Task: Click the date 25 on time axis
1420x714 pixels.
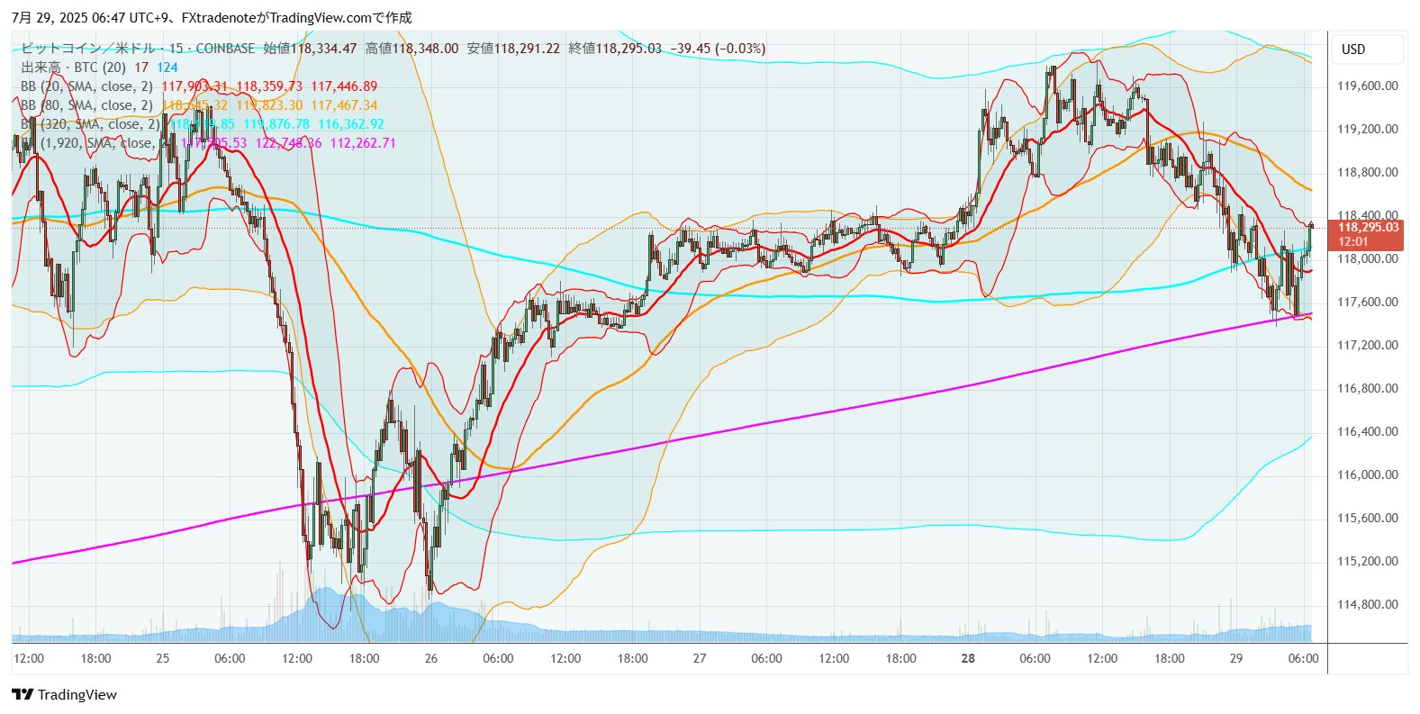Action: click(163, 658)
